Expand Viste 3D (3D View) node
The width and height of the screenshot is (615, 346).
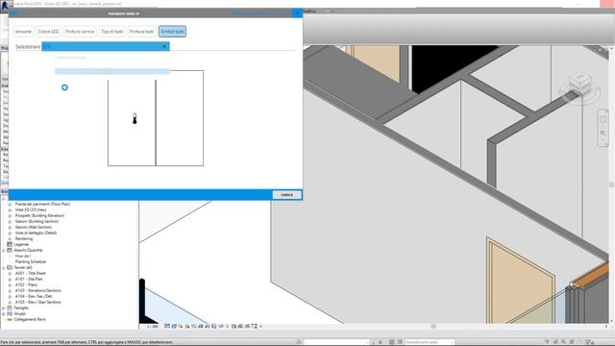10,210
